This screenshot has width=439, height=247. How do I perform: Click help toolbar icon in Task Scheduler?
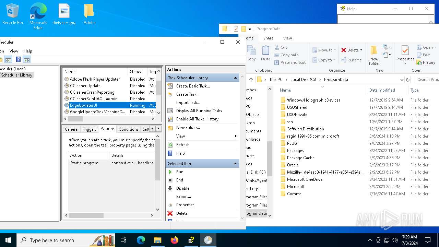point(18,60)
